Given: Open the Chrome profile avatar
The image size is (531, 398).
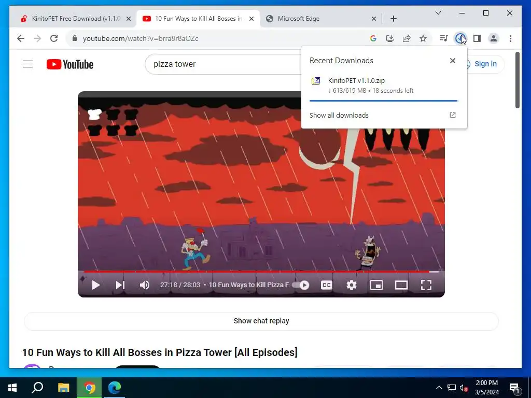Looking at the screenshot, I should [494, 38].
